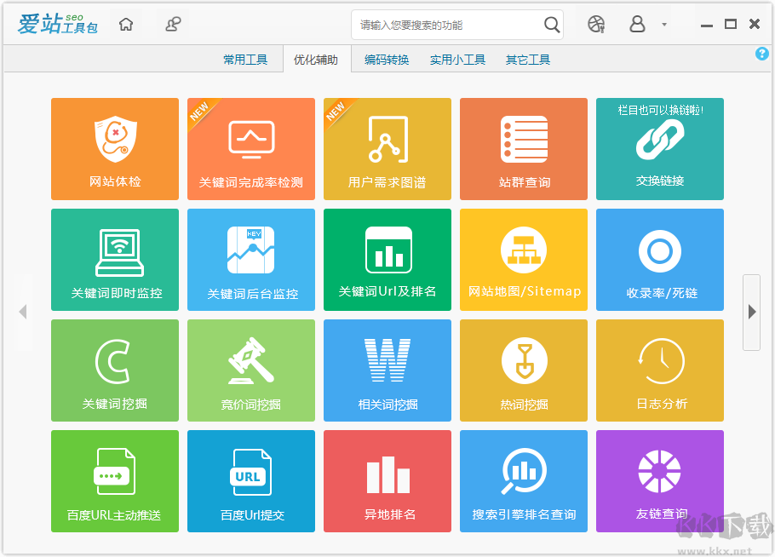Open the 关键词挖掘 keyword mining tool
775x557 pixels.
coord(114,370)
